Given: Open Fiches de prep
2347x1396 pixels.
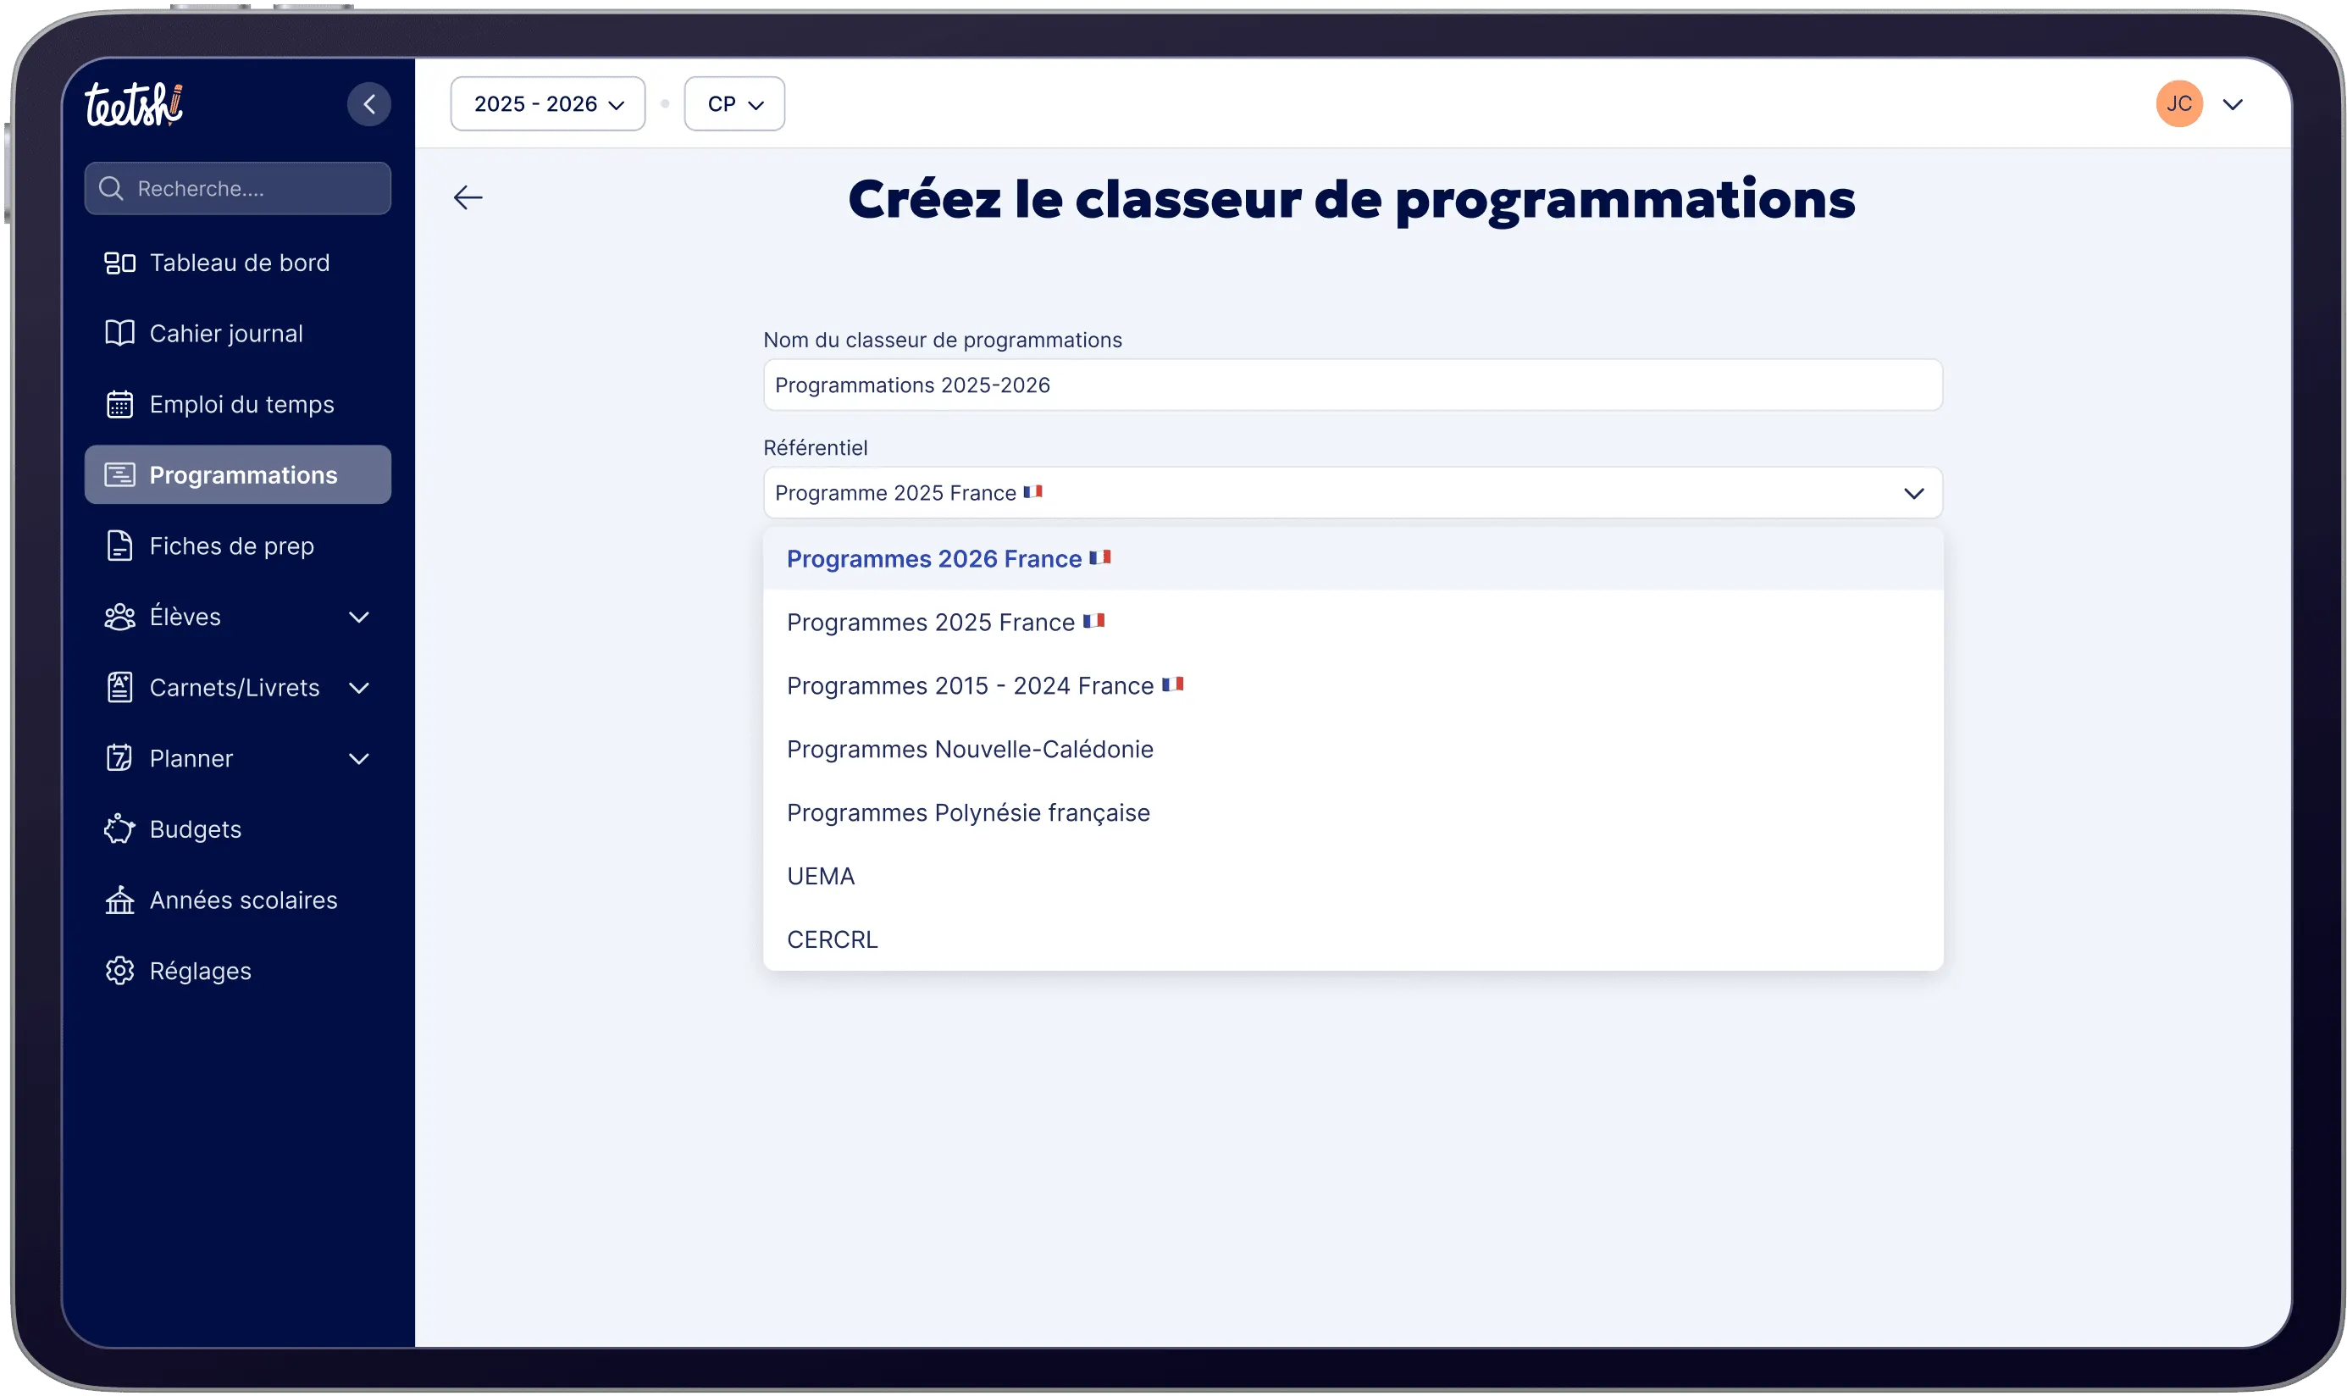Looking at the screenshot, I should pyautogui.click(x=238, y=546).
